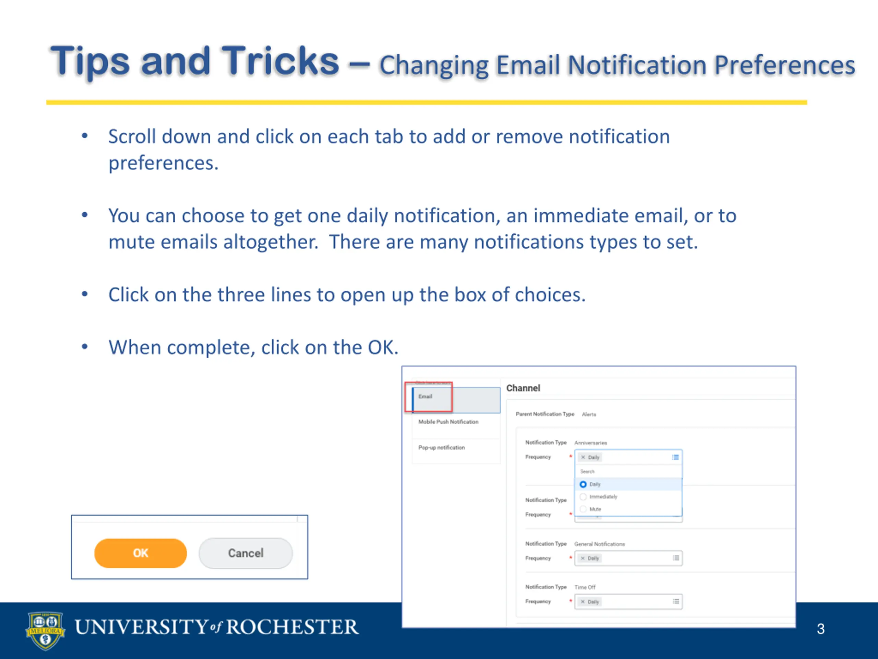Click the Anniversaries frequency box
Image resolution: width=878 pixels, height=659 pixels.
click(x=628, y=457)
